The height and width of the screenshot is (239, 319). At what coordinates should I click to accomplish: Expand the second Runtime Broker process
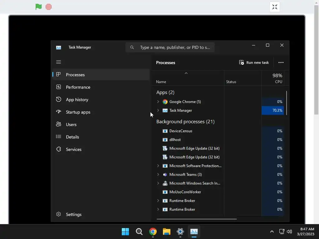click(158, 209)
